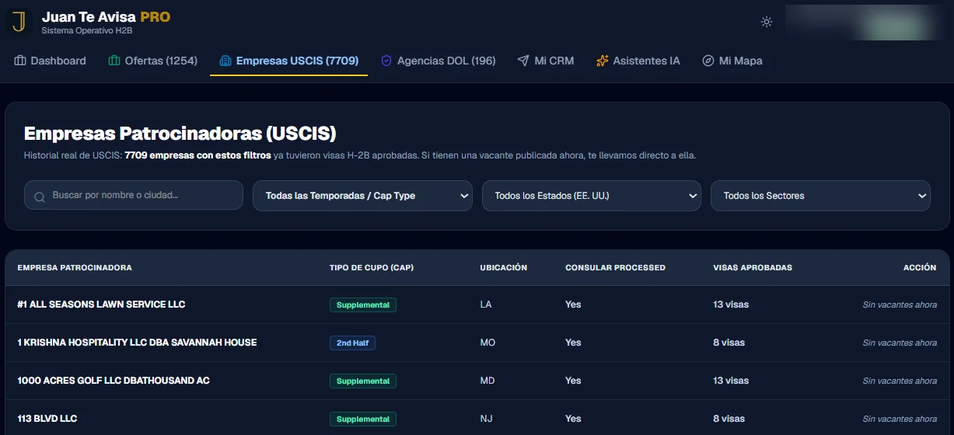Click 13 visas for All Seasons Lawn
The width and height of the screenshot is (954, 435).
pos(731,304)
